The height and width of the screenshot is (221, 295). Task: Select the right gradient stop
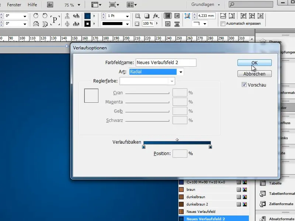(x=210, y=147)
